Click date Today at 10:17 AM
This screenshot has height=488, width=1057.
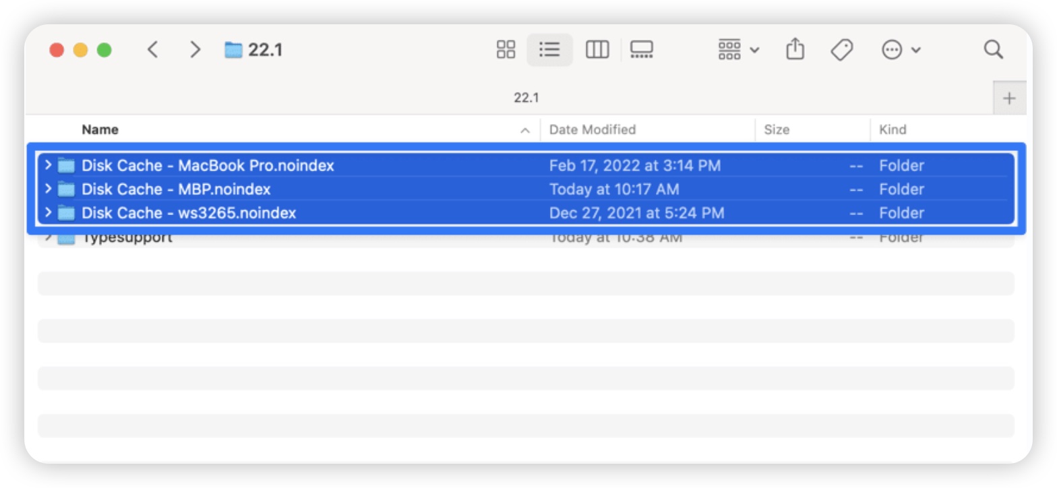(614, 189)
